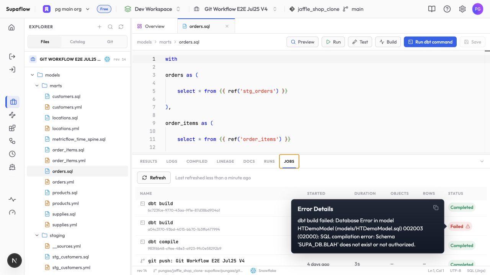Open the Git Workflow E2E Jul25 V4 project dropdown
490x275 pixels.
(235, 9)
